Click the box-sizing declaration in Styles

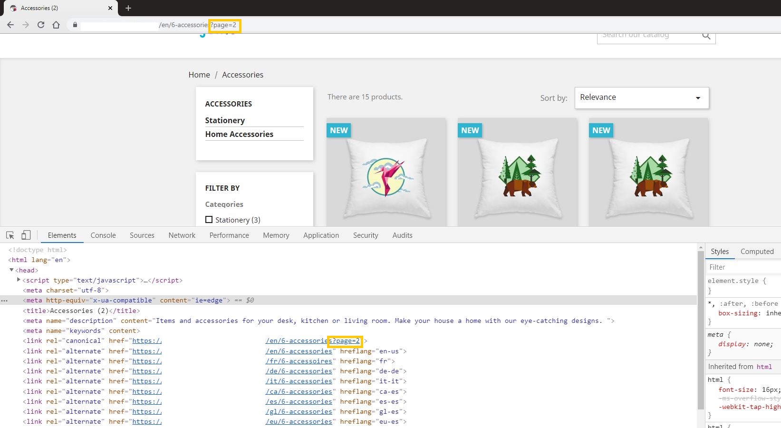(749, 313)
